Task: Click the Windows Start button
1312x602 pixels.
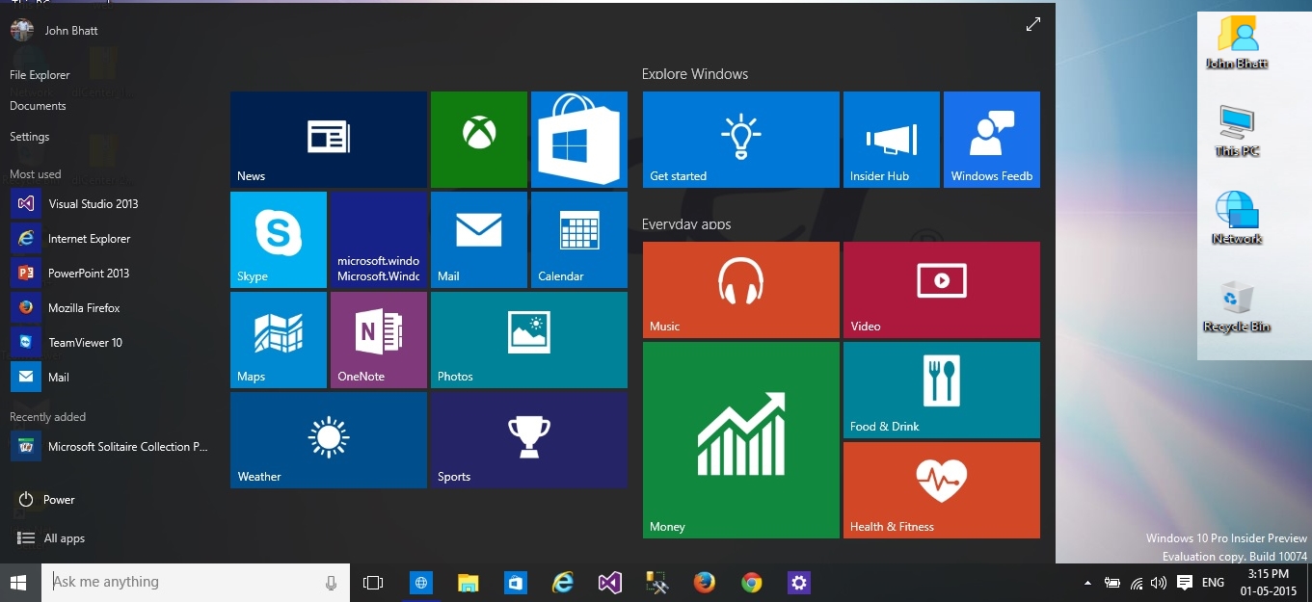Action: (x=18, y=583)
